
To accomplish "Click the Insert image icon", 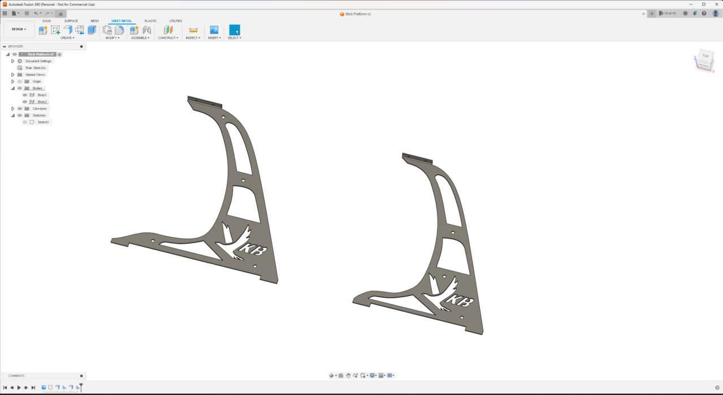I will [x=214, y=30].
